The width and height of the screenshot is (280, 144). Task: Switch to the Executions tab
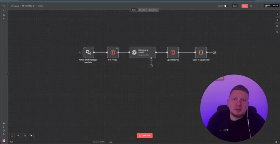coord(143,10)
